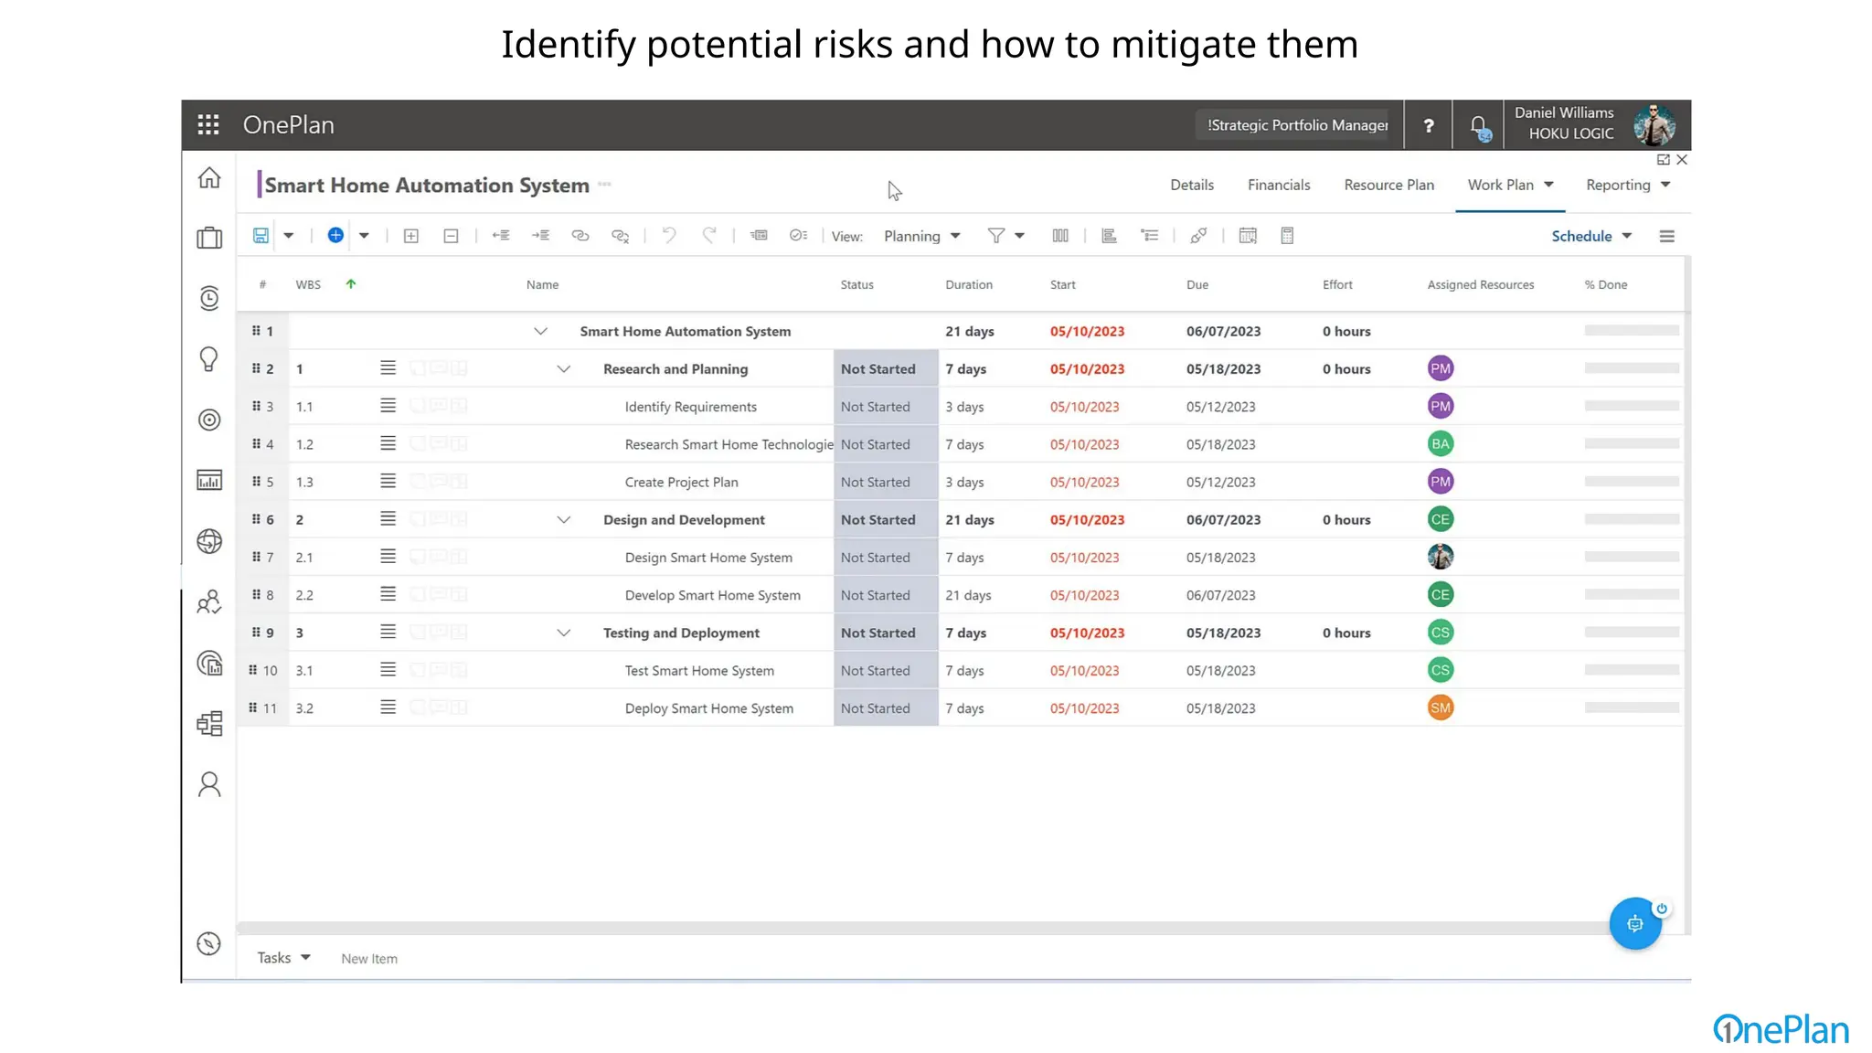Open the Planning view dropdown
Viewport: 1872px width, 1053px height.
tap(921, 236)
